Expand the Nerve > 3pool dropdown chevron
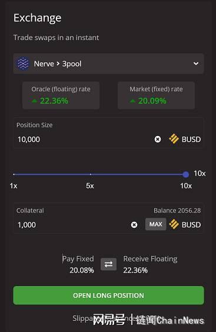 pos(196,64)
